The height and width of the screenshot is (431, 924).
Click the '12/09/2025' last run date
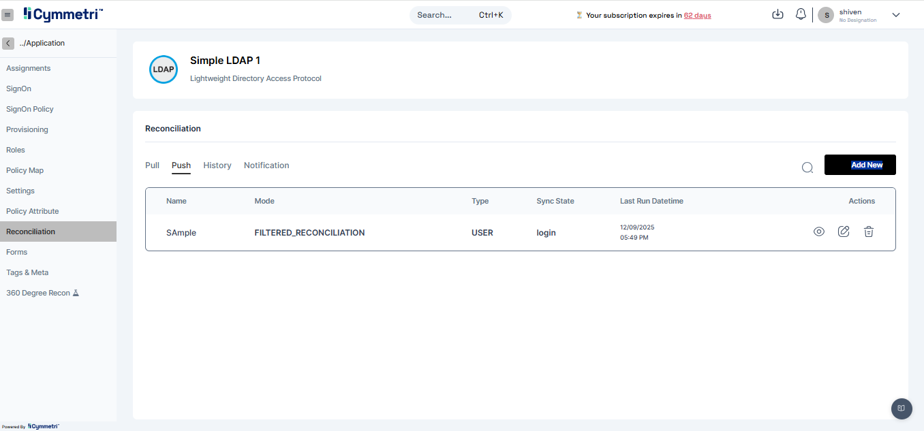coord(637,227)
